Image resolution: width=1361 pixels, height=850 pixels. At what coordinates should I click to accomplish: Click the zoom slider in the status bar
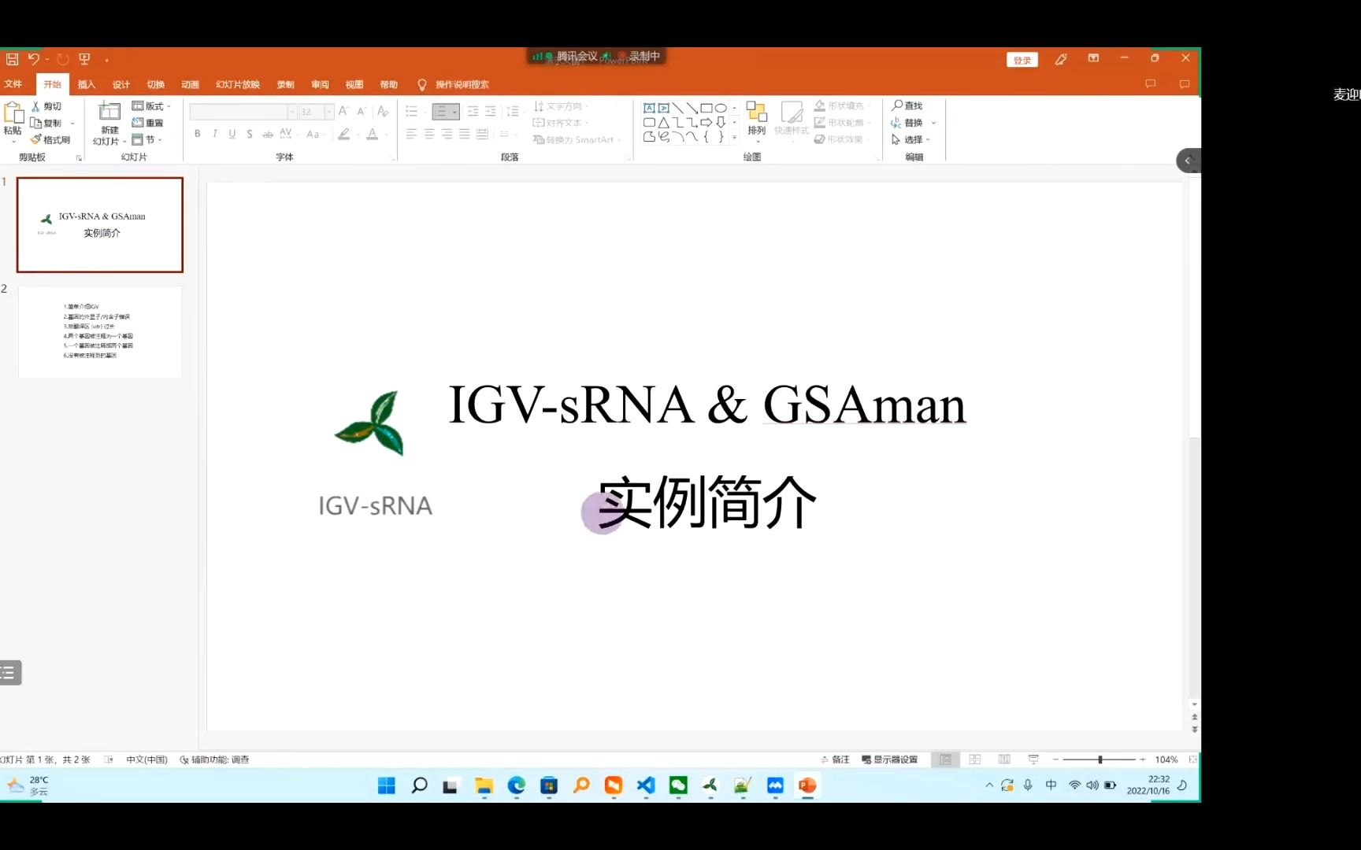click(1100, 759)
